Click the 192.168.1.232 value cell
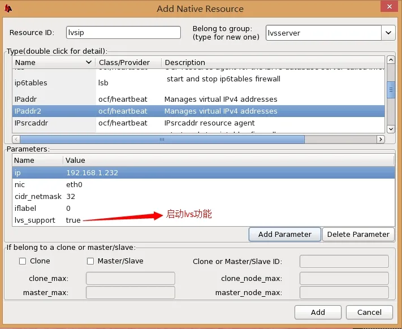 click(x=92, y=173)
